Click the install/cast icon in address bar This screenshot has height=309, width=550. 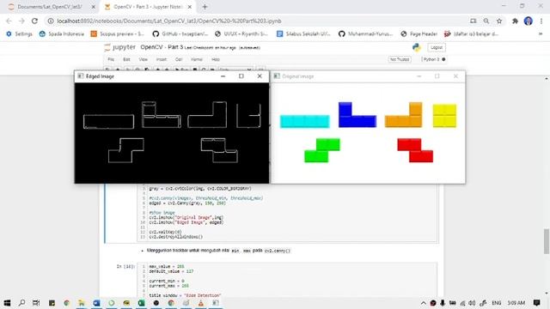(474, 21)
